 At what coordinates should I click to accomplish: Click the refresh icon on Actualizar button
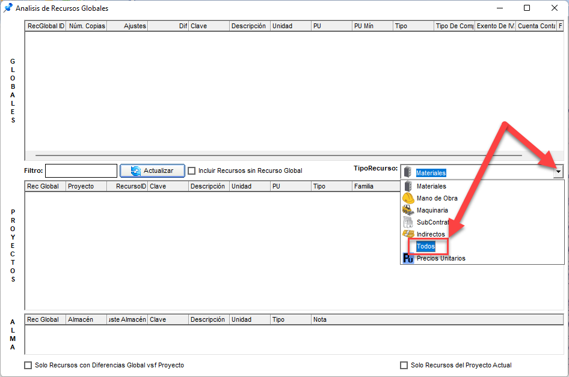click(136, 171)
